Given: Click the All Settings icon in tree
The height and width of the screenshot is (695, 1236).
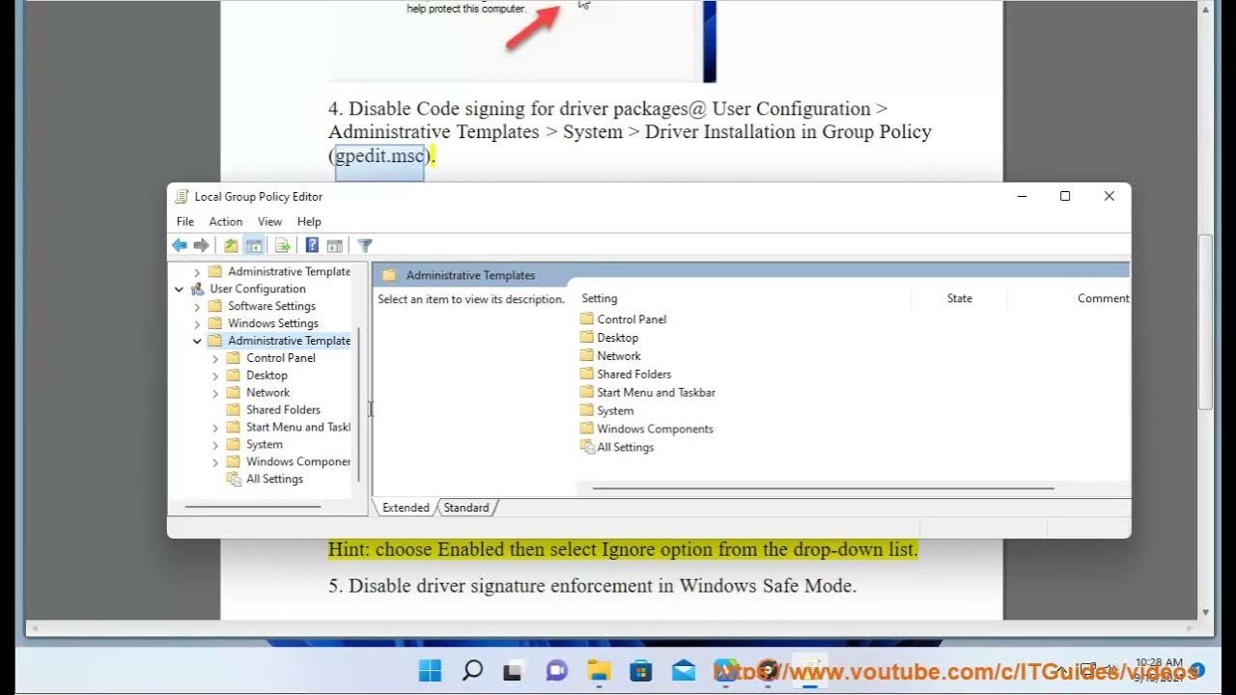Looking at the screenshot, I should (x=234, y=479).
